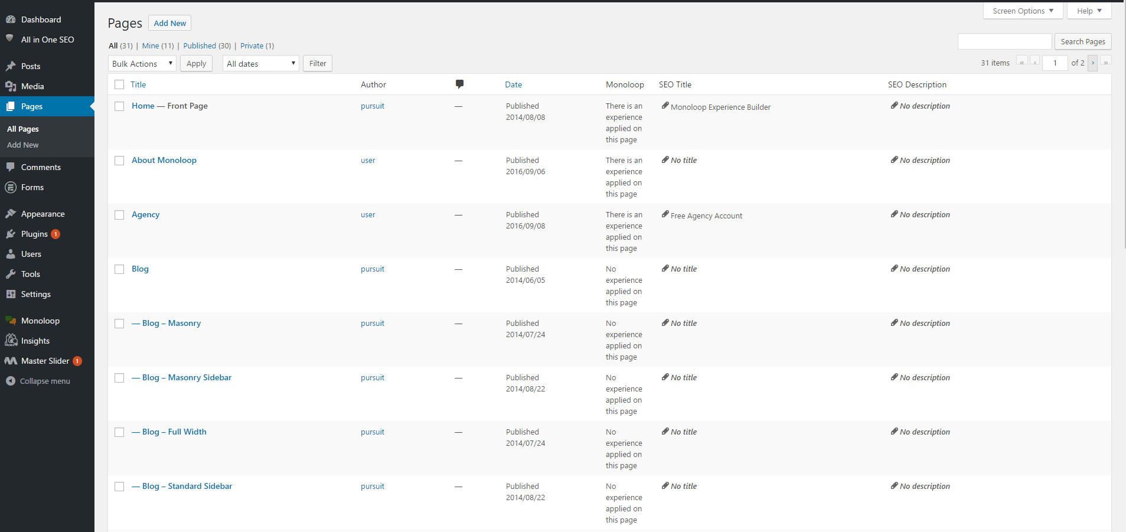1126x532 pixels.
Task: Click the Insights sidebar icon
Action: click(x=11, y=341)
